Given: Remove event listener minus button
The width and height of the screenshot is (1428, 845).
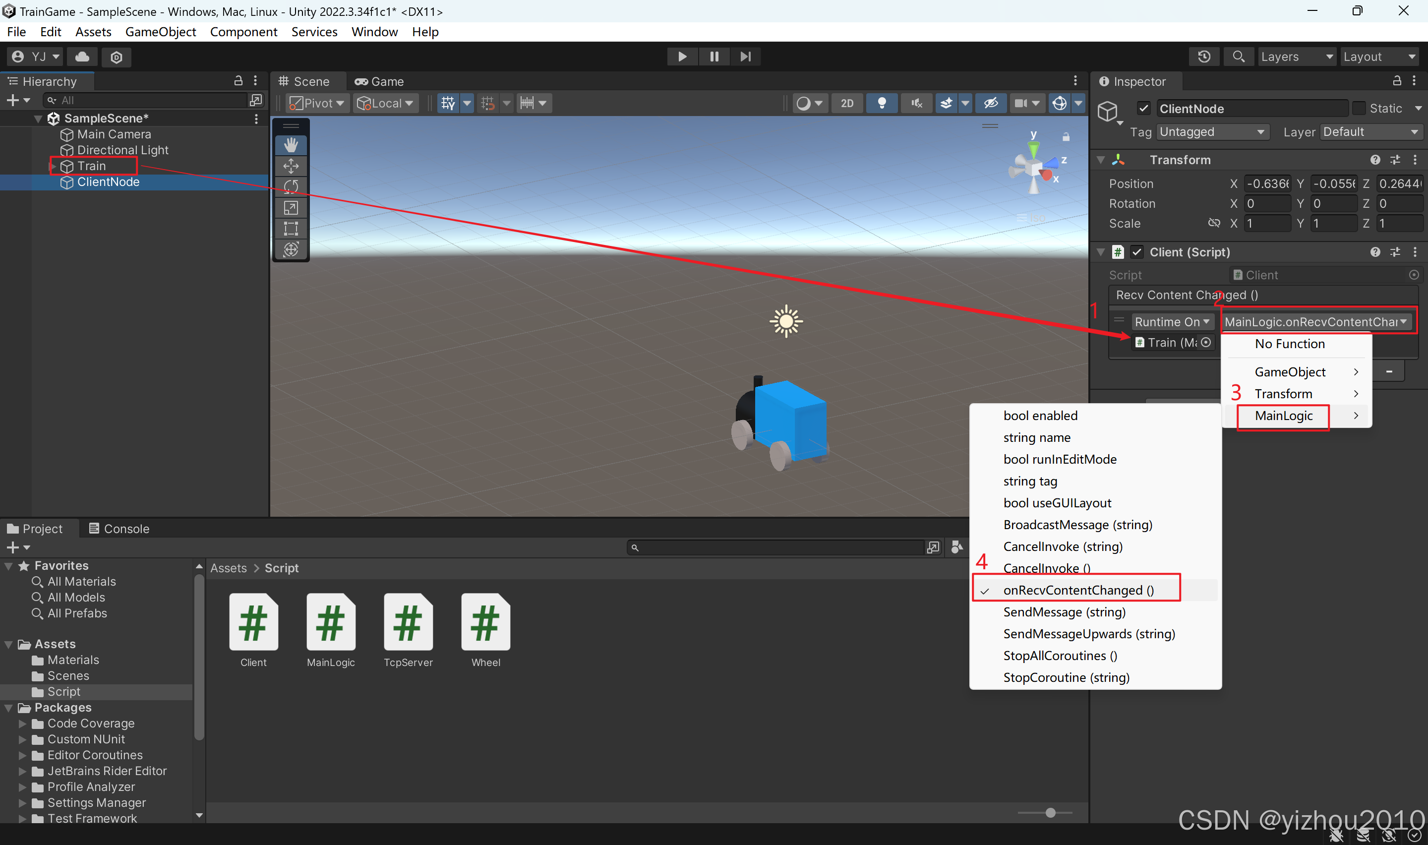Looking at the screenshot, I should point(1389,371).
